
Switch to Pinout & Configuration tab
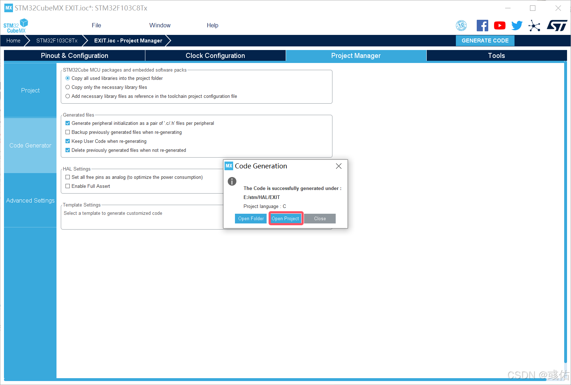74,55
